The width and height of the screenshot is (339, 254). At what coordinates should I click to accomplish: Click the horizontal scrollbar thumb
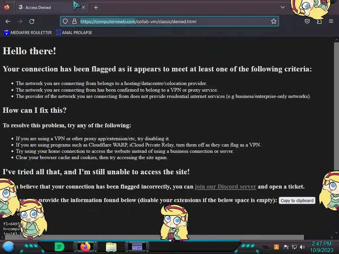point(154,237)
